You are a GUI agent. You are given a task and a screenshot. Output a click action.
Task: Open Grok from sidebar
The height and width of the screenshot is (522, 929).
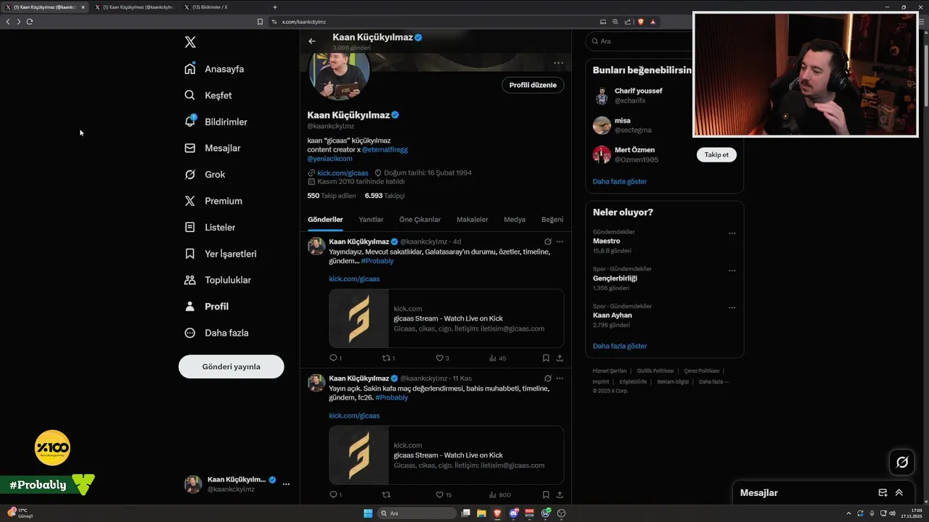[205, 174]
